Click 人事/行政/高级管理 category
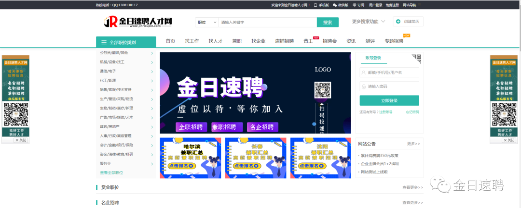The width and height of the screenshot is (521, 208). click(x=116, y=136)
